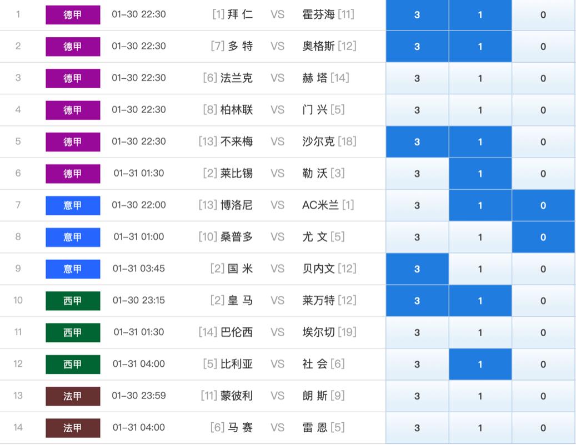576x445 pixels.
Task: Select loss (0) for 拜仁 vs 霍芬海
Action: (543, 14)
